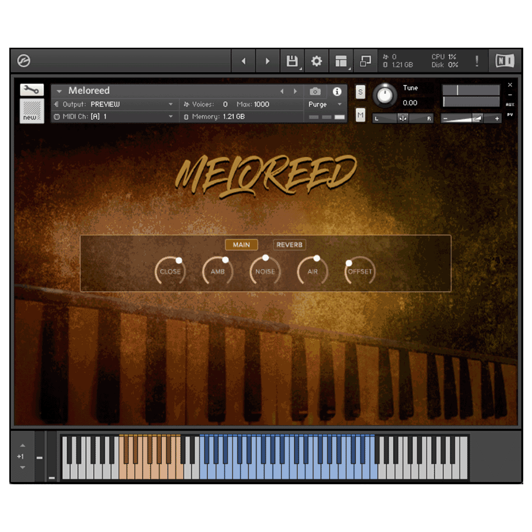The width and height of the screenshot is (532, 532).
Task: Click the Native Instruments logo icon
Action: click(505, 61)
